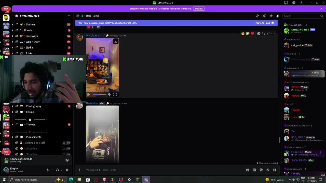Open TheWalker's selfie image
326x183 pixels.
(102, 134)
